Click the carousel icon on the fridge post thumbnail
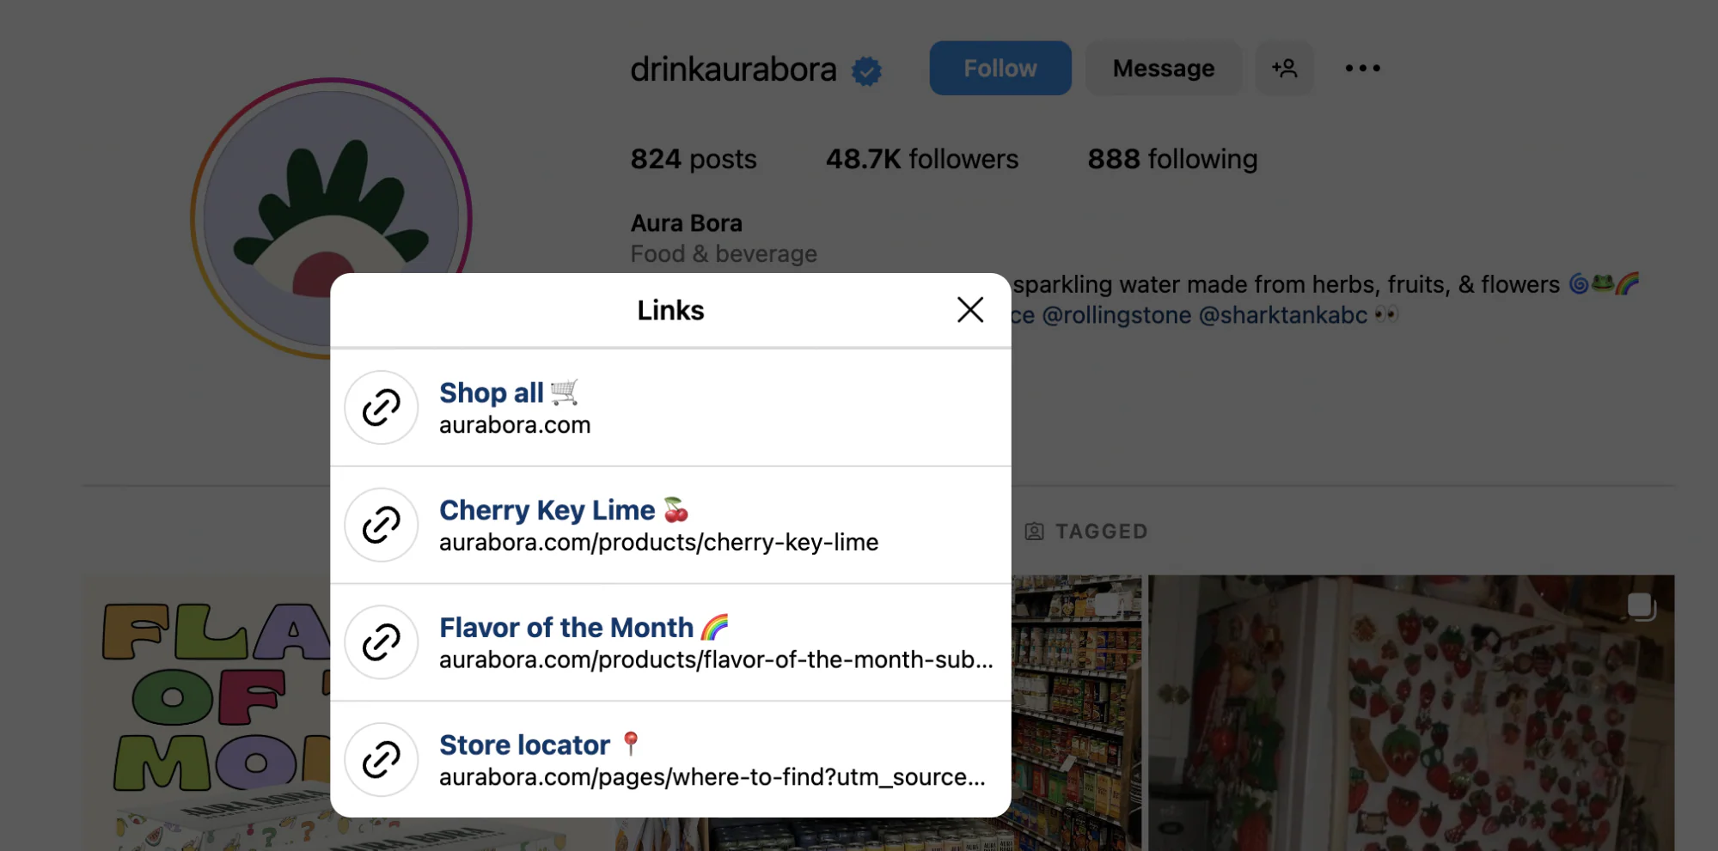 click(1642, 606)
